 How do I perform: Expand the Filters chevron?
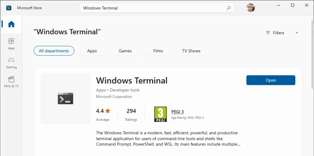coord(297,33)
